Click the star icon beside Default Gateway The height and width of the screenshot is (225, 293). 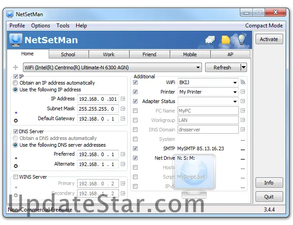tap(16, 121)
